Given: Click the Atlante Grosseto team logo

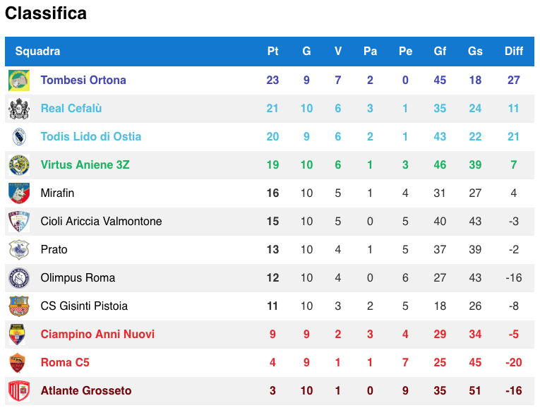Looking at the screenshot, I should (x=19, y=391).
